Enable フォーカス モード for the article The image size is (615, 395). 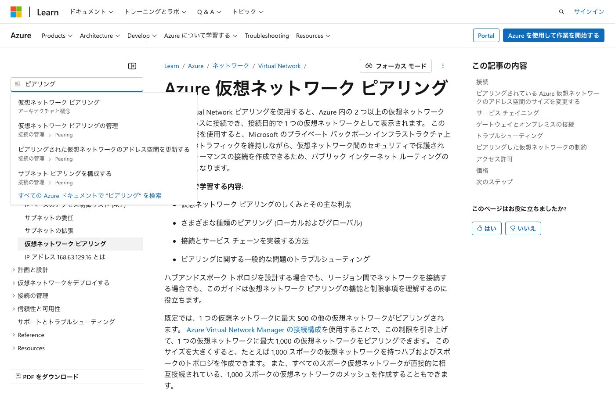[395, 66]
